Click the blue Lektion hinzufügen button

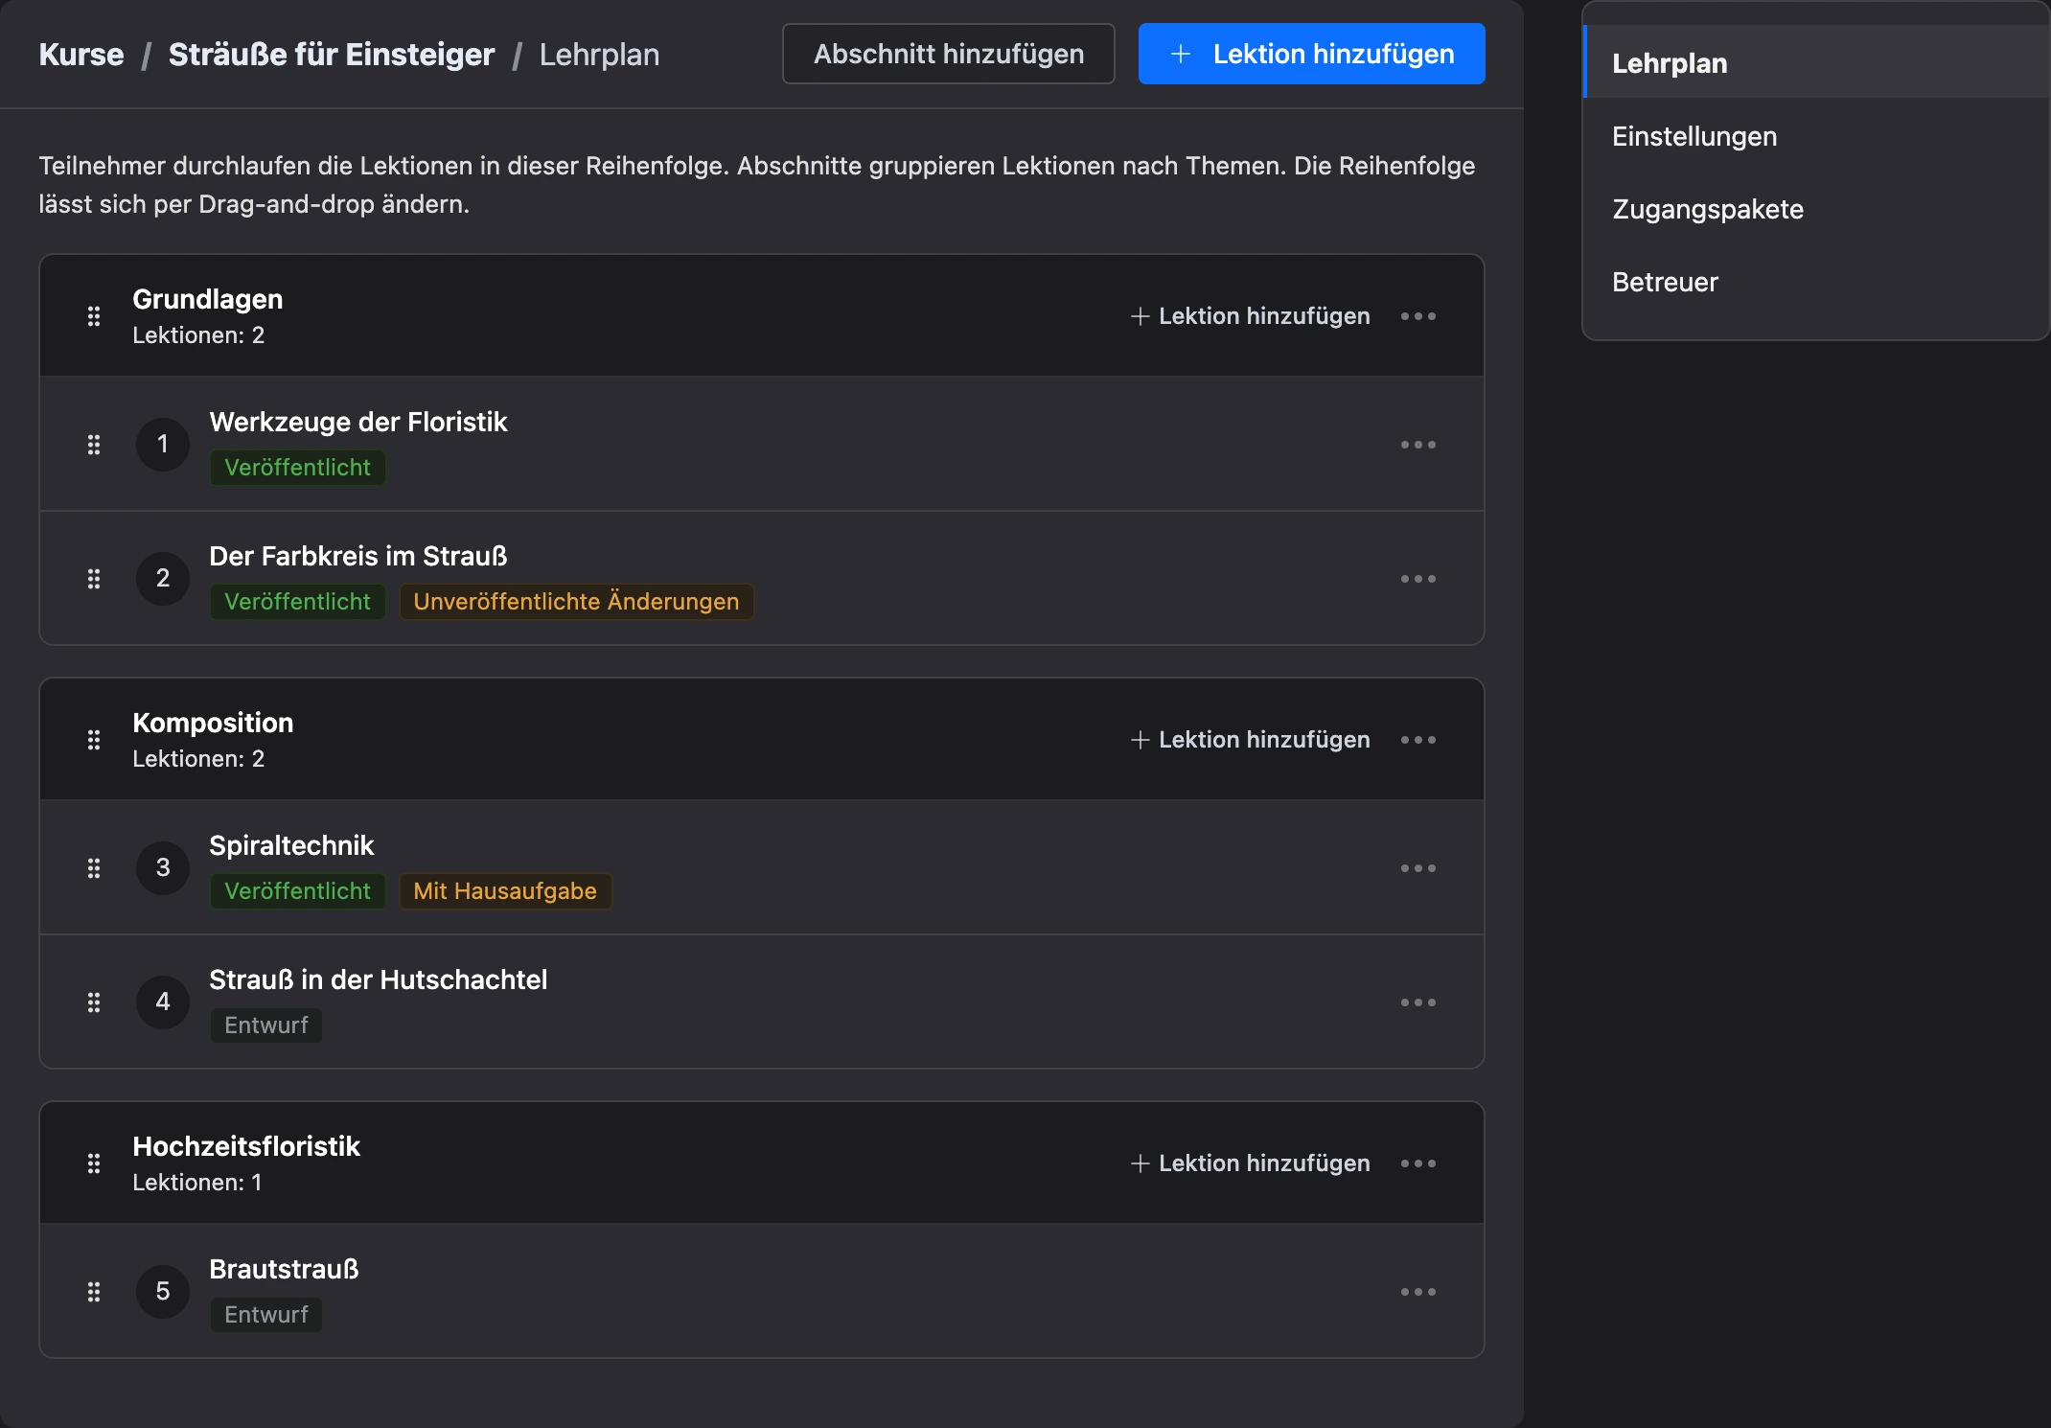click(1311, 54)
